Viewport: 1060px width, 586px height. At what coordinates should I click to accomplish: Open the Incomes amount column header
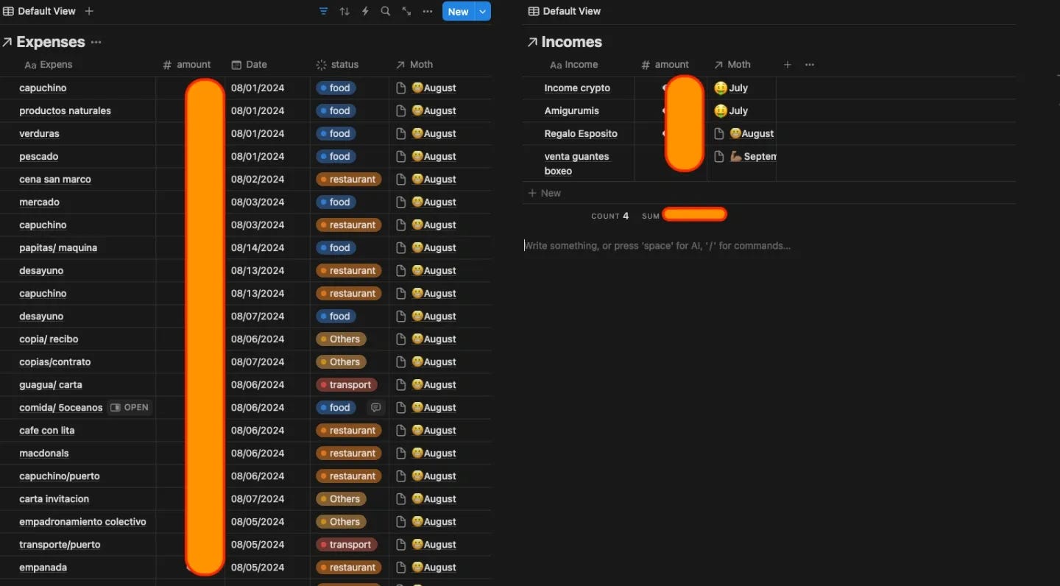(665, 65)
